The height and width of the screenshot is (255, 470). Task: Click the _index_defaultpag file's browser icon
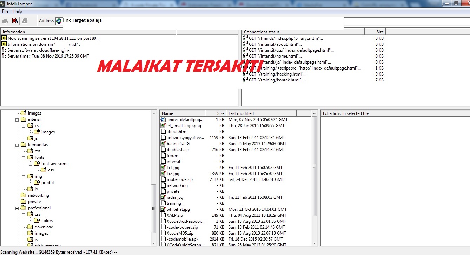[163, 120]
